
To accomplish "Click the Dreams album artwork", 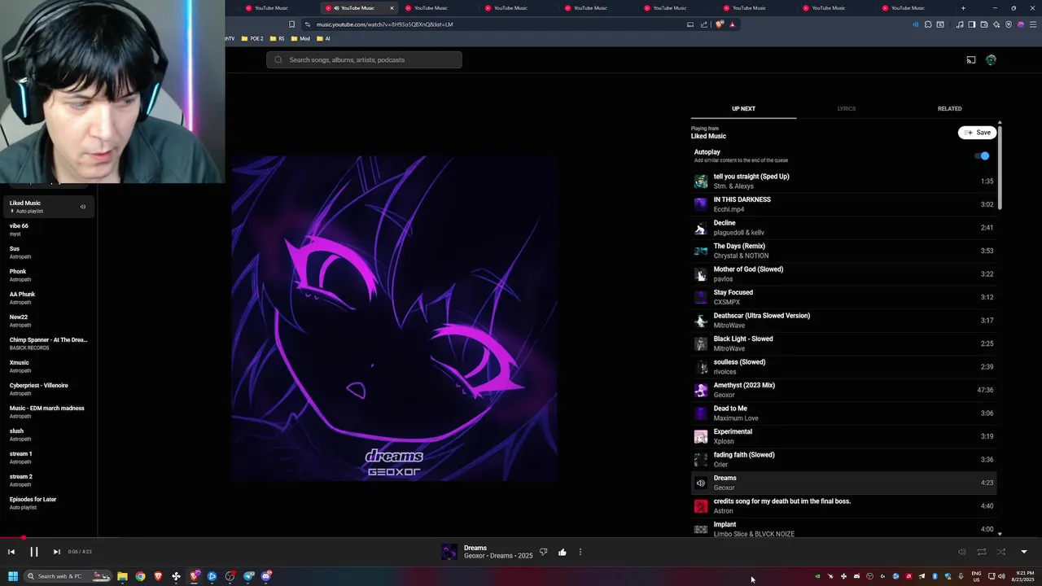I will coord(394,318).
